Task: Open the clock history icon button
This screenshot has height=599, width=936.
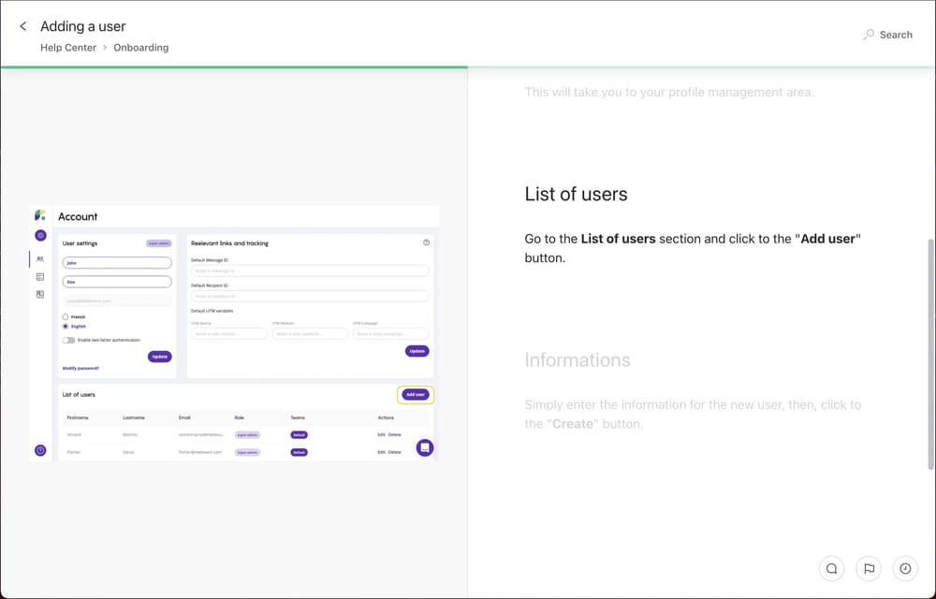Action: pyautogui.click(x=905, y=568)
